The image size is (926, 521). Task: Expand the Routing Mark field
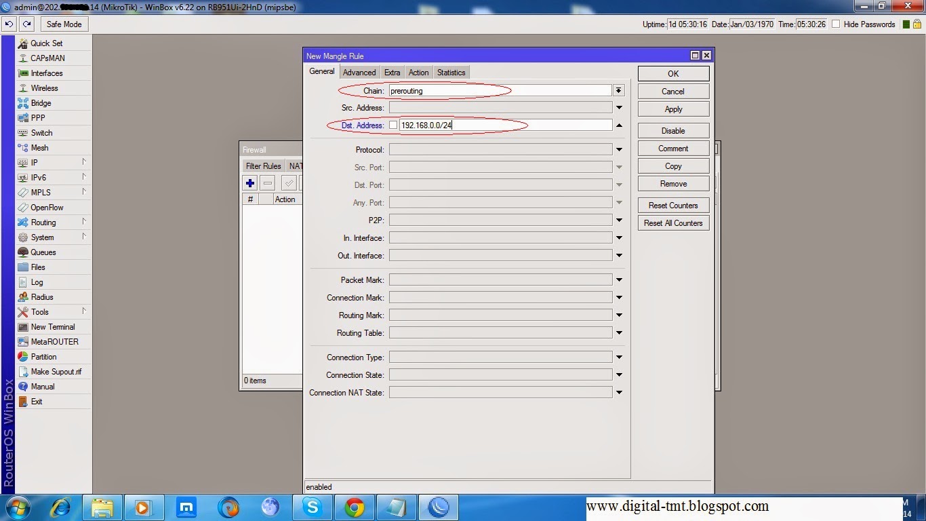(619, 315)
